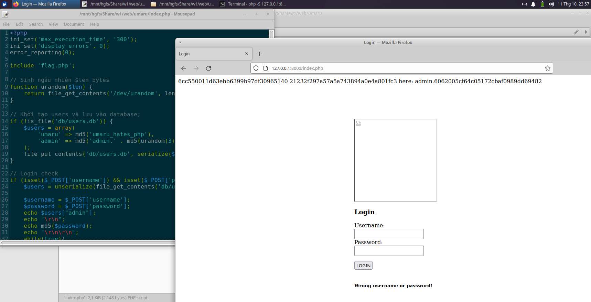Close the Login browser tab
591x302 pixels.
pyautogui.click(x=246, y=54)
